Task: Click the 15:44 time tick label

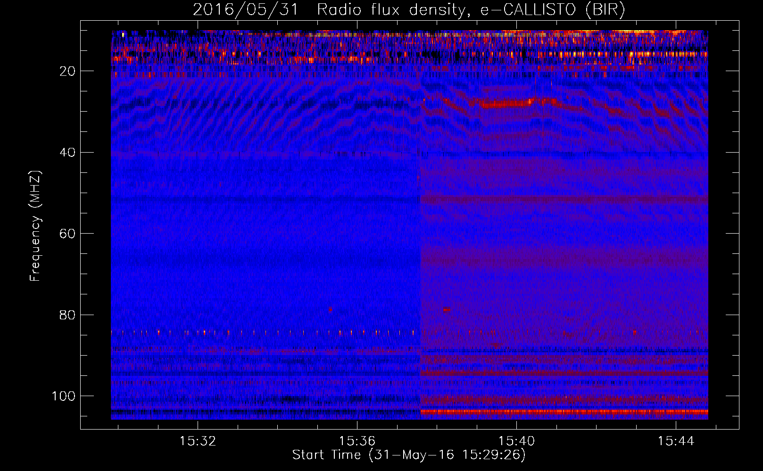Action: [676, 441]
